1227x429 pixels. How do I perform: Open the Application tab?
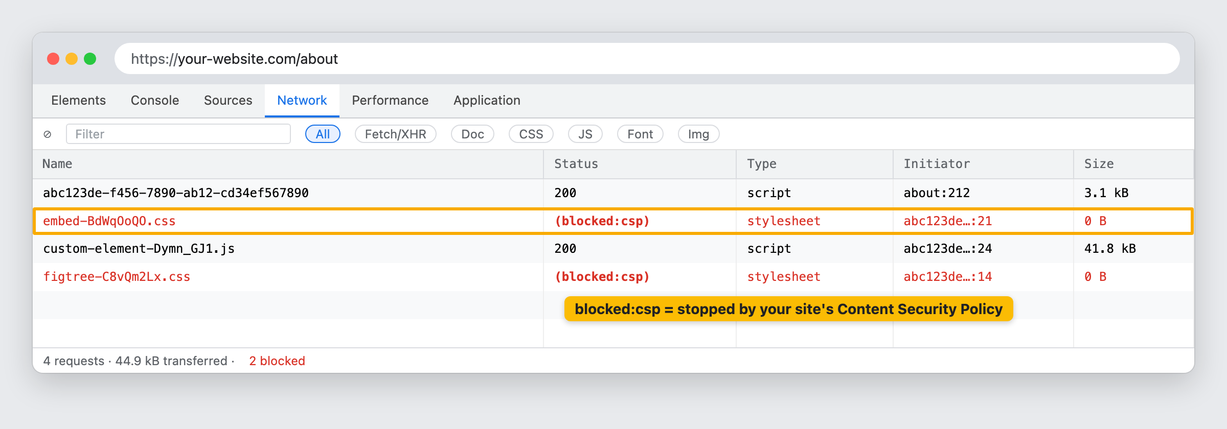point(487,101)
